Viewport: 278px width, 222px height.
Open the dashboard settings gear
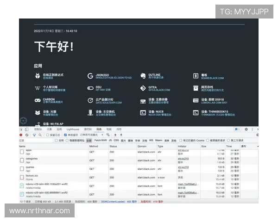click(24, 121)
